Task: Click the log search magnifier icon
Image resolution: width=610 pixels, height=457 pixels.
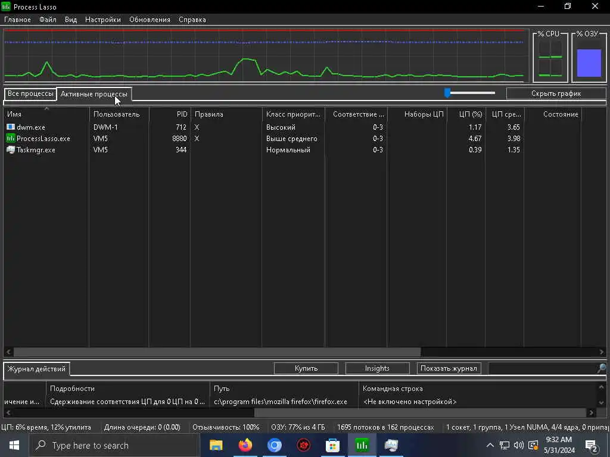Action: [602, 368]
